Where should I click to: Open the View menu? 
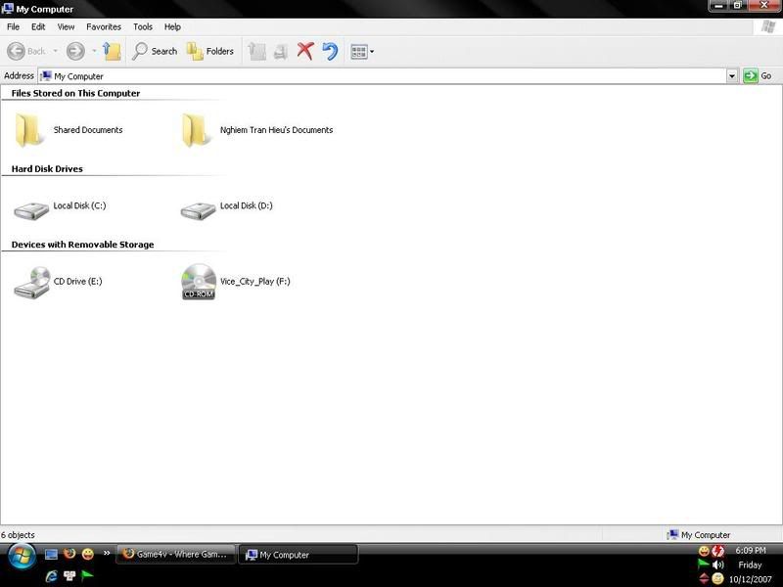click(66, 27)
